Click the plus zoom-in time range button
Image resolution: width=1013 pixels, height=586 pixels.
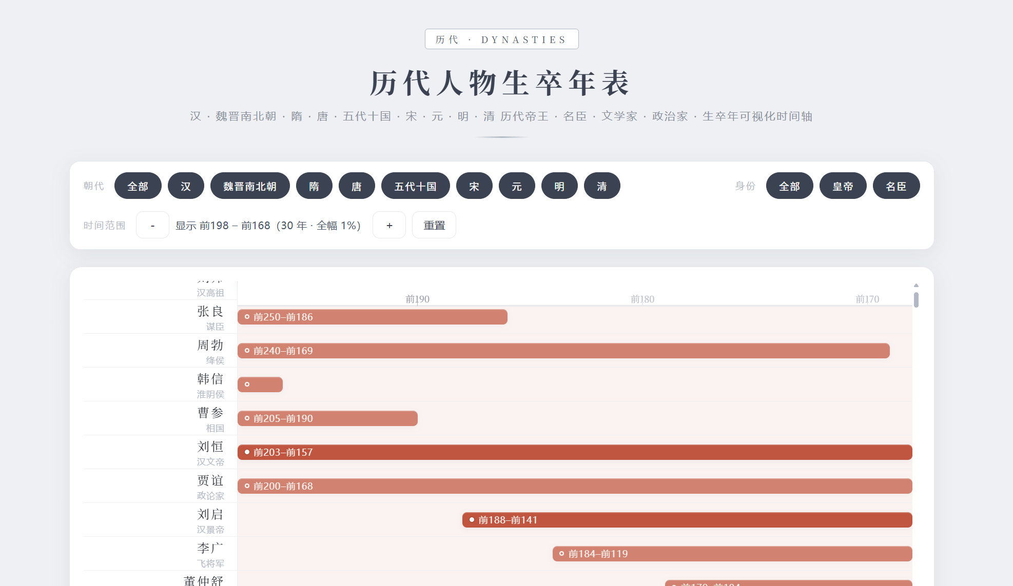coord(389,225)
